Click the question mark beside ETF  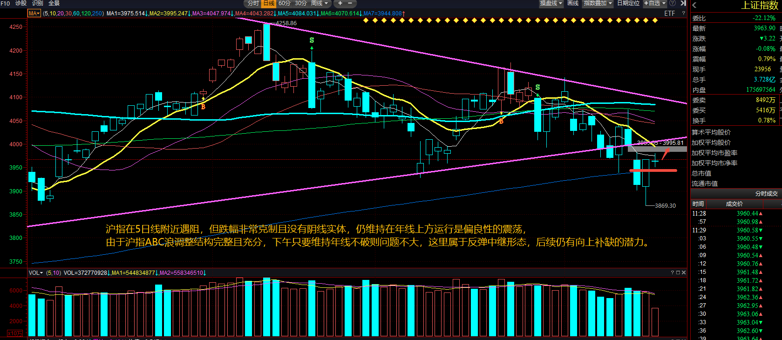(x=683, y=14)
